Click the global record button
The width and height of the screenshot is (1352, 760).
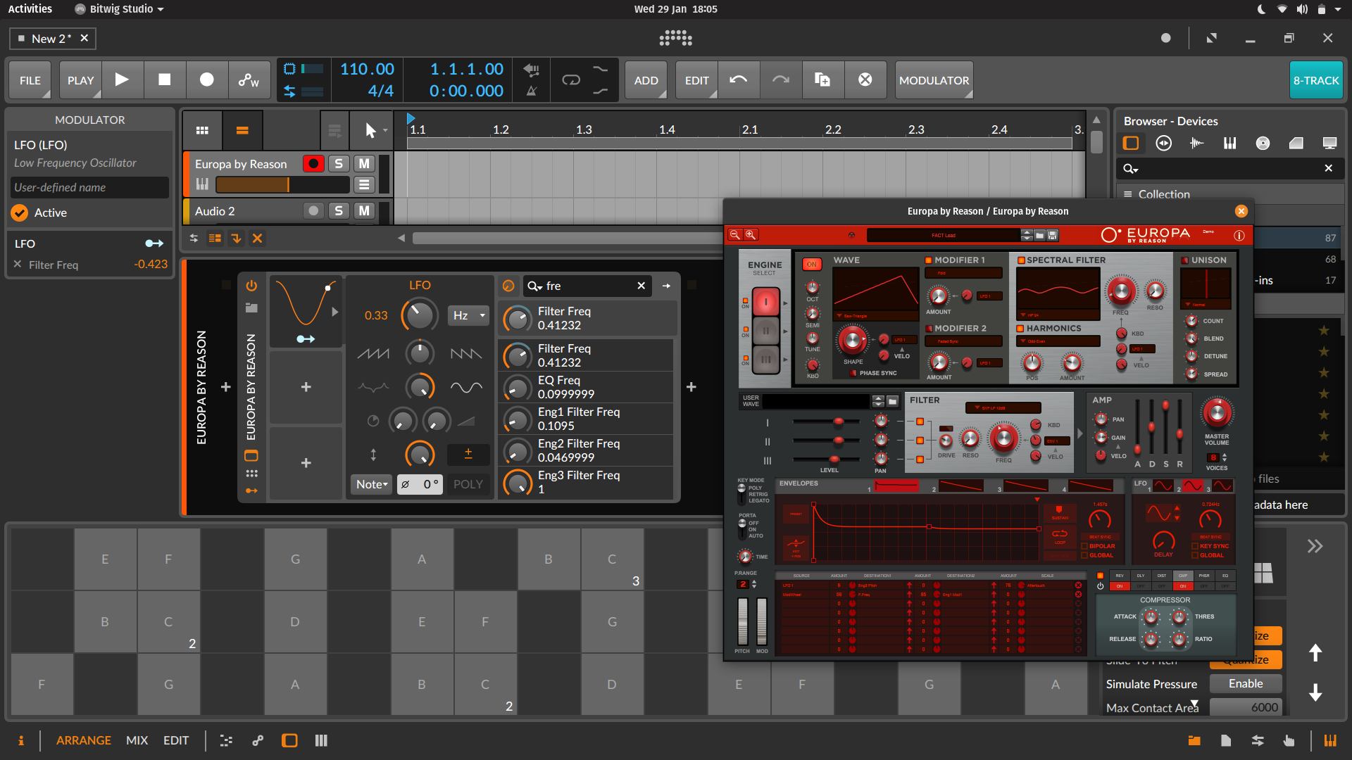pyautogui.click(x=206, y=80)
